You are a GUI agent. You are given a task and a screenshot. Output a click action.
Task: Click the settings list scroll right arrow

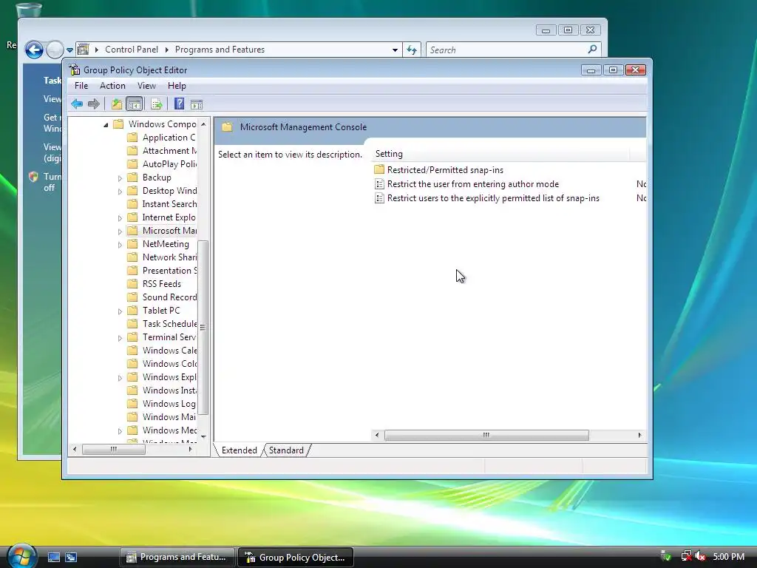(x=639, y=435)
